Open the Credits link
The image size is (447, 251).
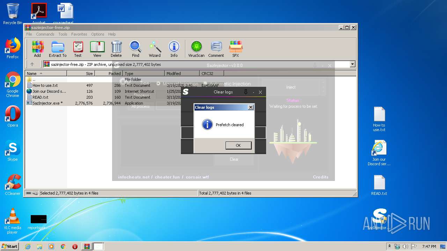[x=321, y=177]
